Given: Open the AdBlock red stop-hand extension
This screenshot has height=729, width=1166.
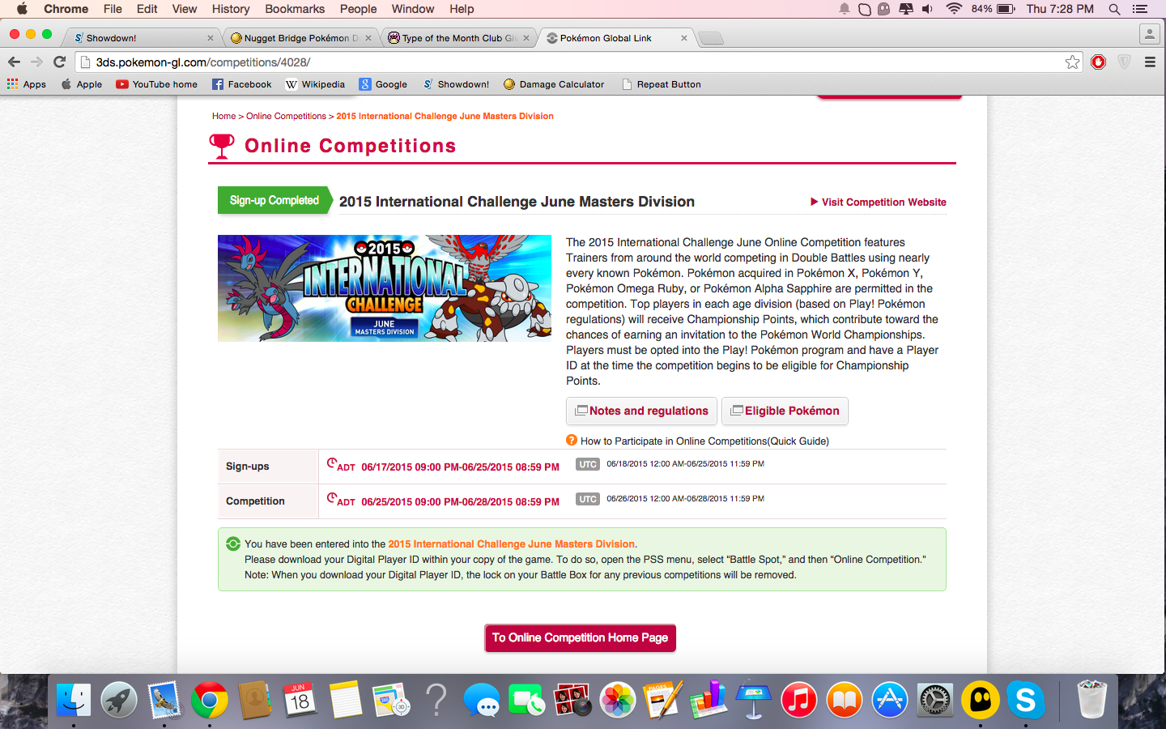Looking at the screenshot, I should (x=1098, y=62).
